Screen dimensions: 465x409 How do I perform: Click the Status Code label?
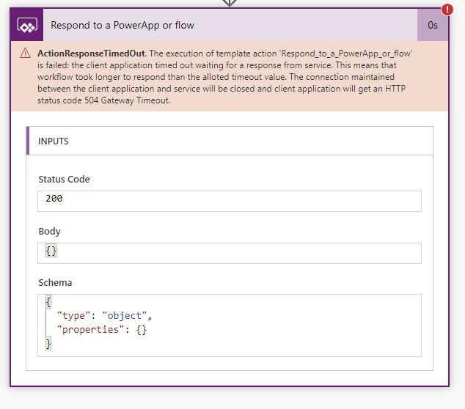(64, 180)
